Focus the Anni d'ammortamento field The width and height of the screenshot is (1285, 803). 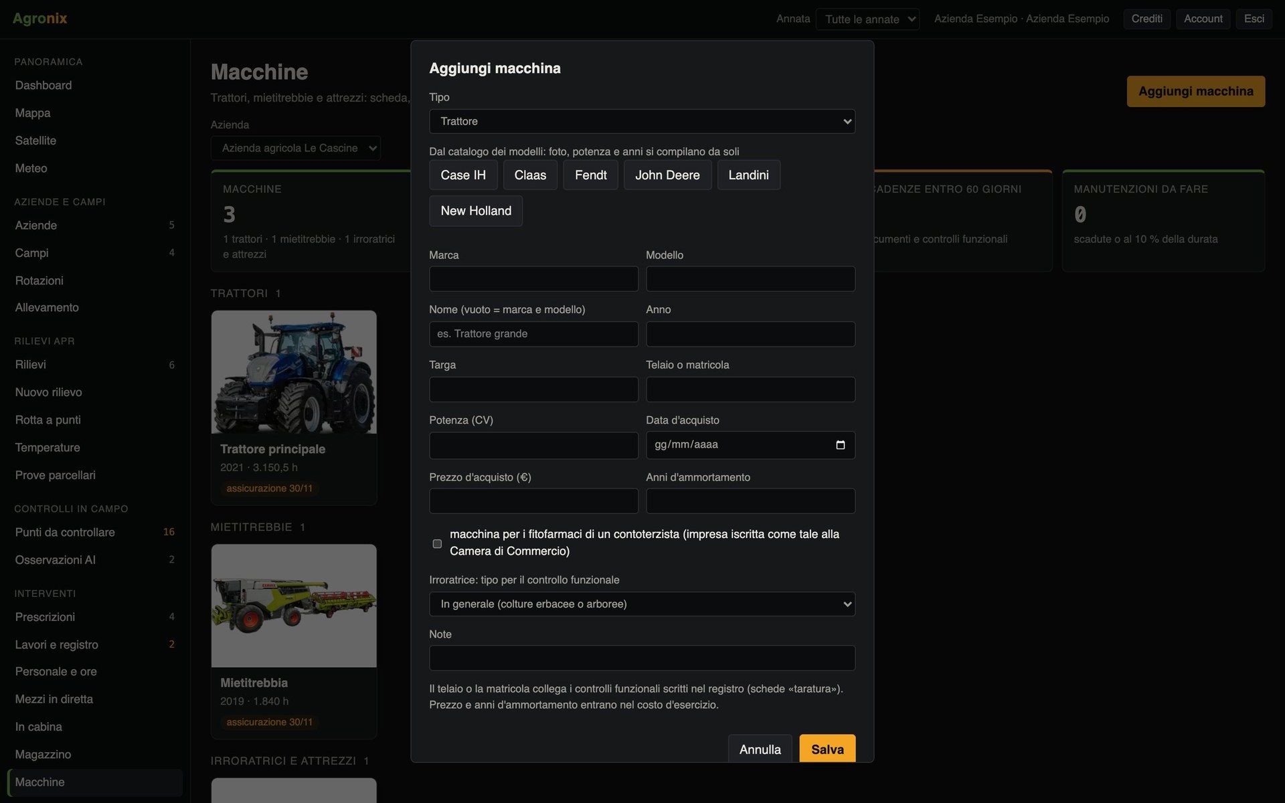click(x=750, y=501)
